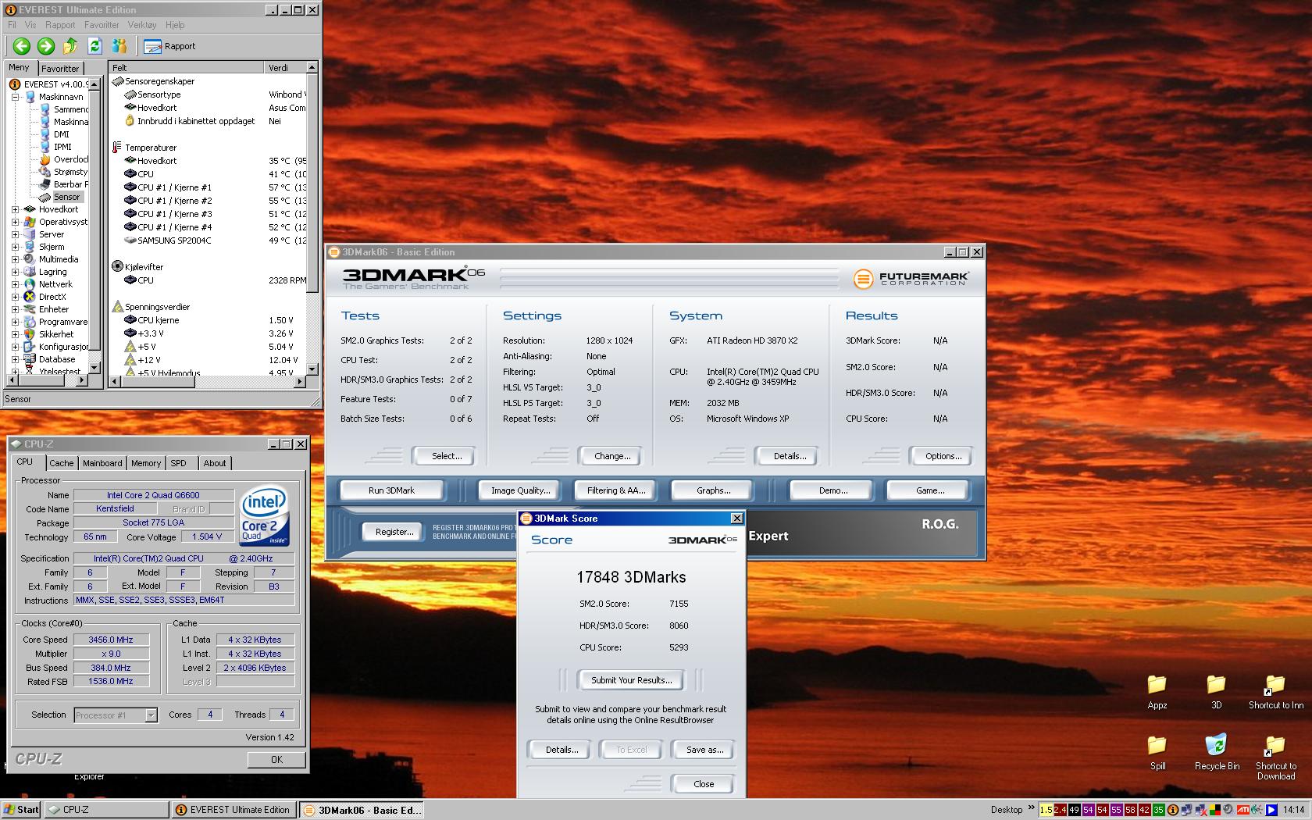The image size is (1312, 820).
Task: Click the two-people users icon in EVEREST toolbar
Action: [x=119, y=46]
